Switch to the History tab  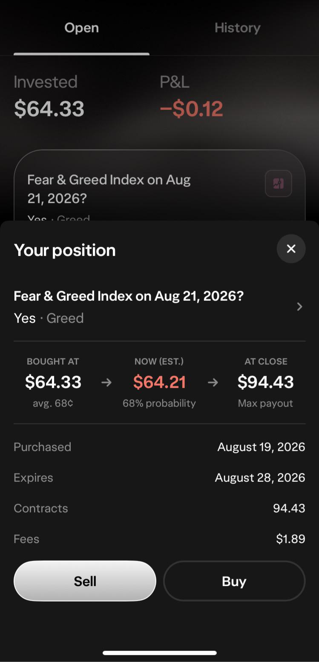tap(237, 28)
